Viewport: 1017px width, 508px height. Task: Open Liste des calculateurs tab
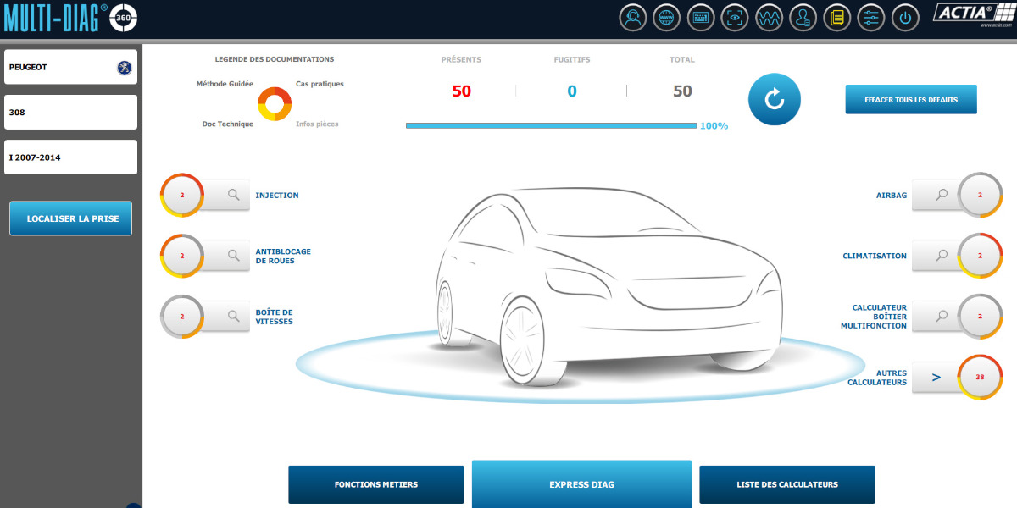[787, 484]
